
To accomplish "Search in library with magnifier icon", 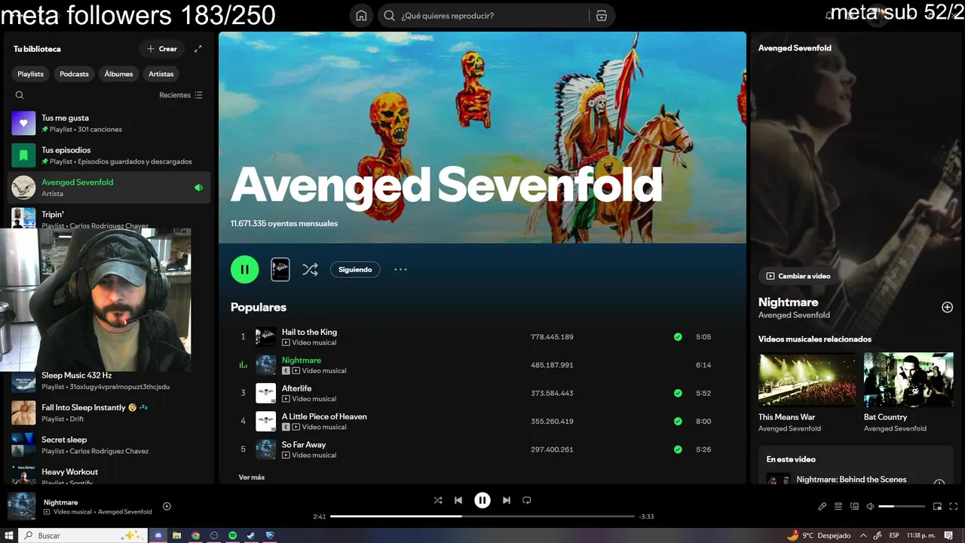I will pos(20,95).
